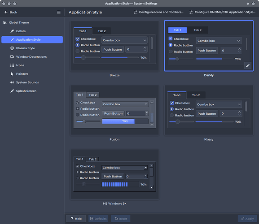The height and width of the screenshot is (224, 259).
Task: Open the hamburger menu beside Back
Action: tap(59, 12)
